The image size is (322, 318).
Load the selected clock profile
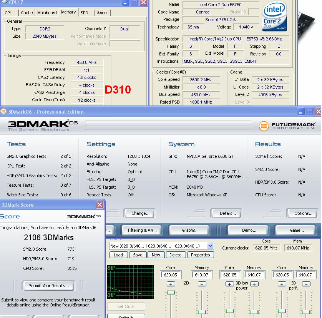tap(118, 255)
